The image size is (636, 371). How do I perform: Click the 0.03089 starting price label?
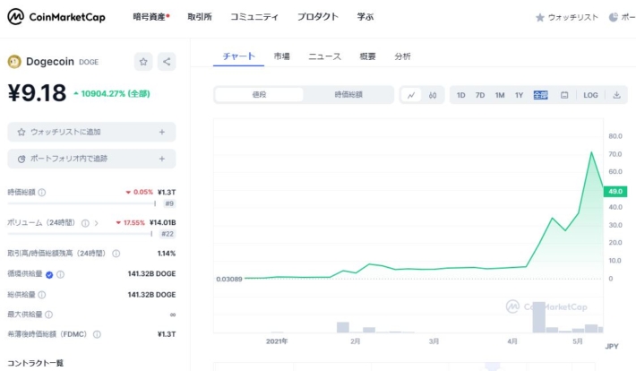click(x=229, y=280)
